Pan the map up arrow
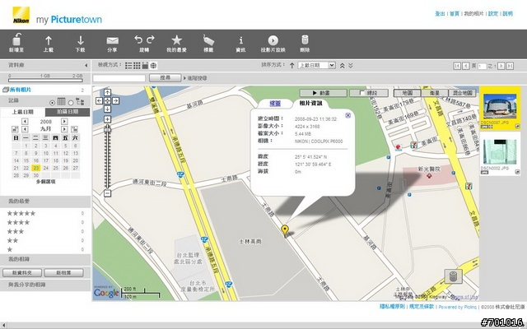The image size is (527, 329). pos(107,92)
